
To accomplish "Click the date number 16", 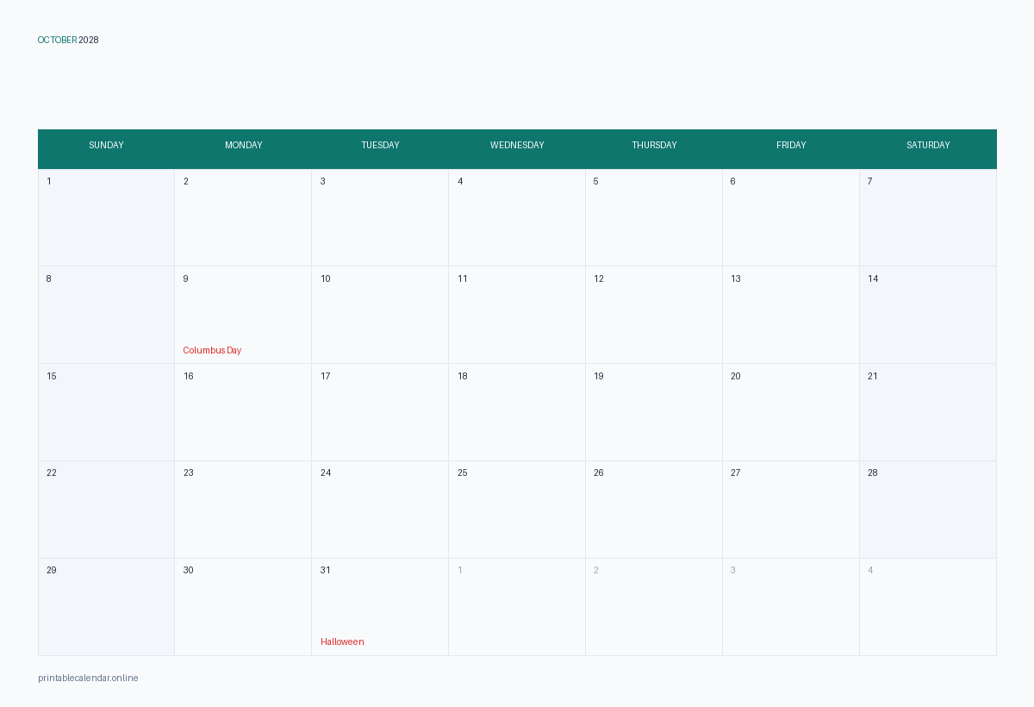I will coord(189,377).
